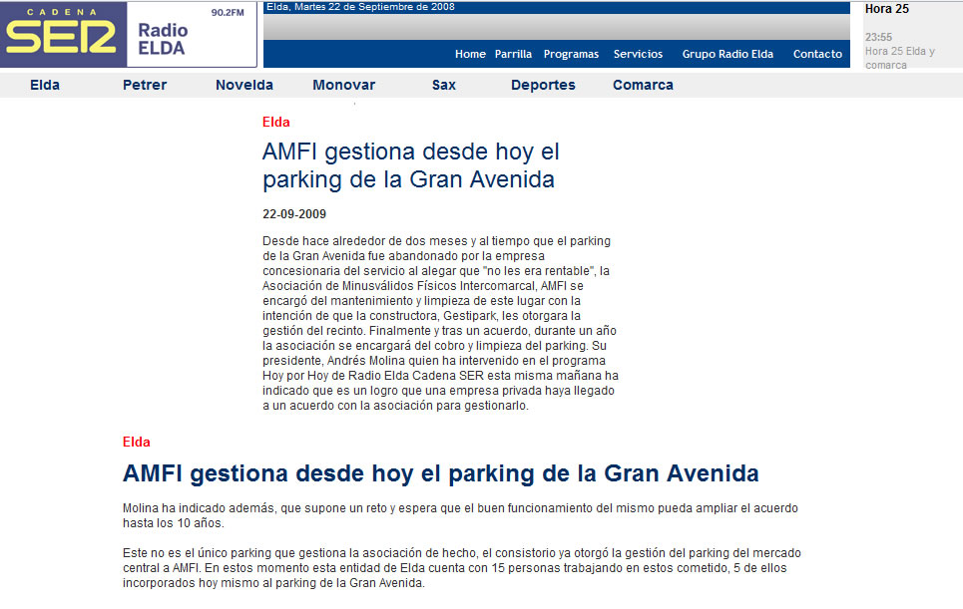The height and width of the screenshot is (609, 963).
Task: Go to the Comarca section tab
Action: tap(643, 86)
